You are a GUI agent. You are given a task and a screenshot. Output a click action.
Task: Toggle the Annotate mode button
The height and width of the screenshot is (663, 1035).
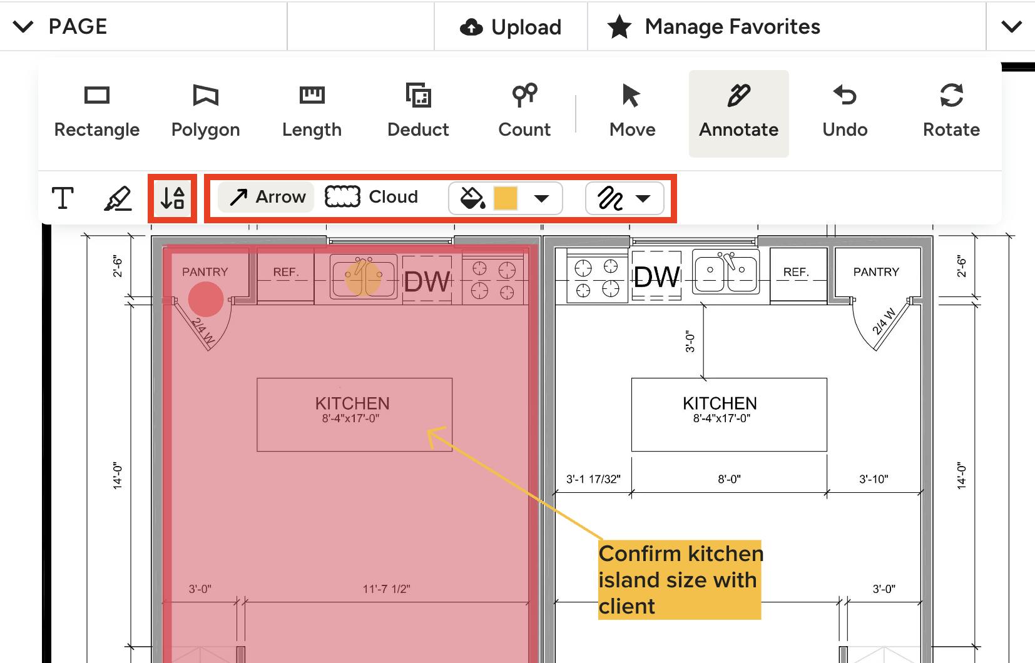[738, 113]
